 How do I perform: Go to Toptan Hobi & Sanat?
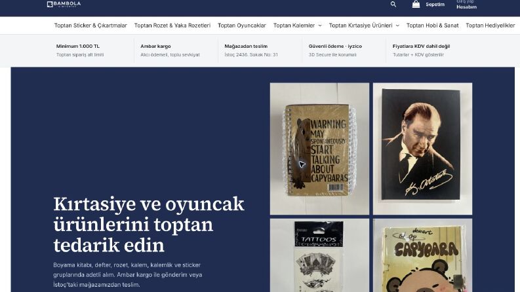[432, 26]
